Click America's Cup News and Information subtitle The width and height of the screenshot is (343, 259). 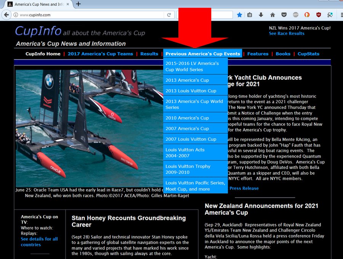coord(71,43)
